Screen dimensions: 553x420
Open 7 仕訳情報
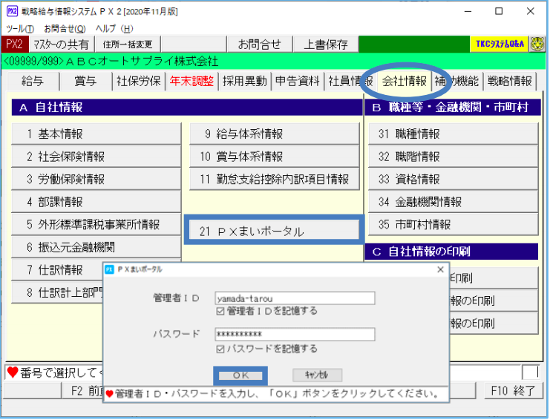[x=57, y=270]
